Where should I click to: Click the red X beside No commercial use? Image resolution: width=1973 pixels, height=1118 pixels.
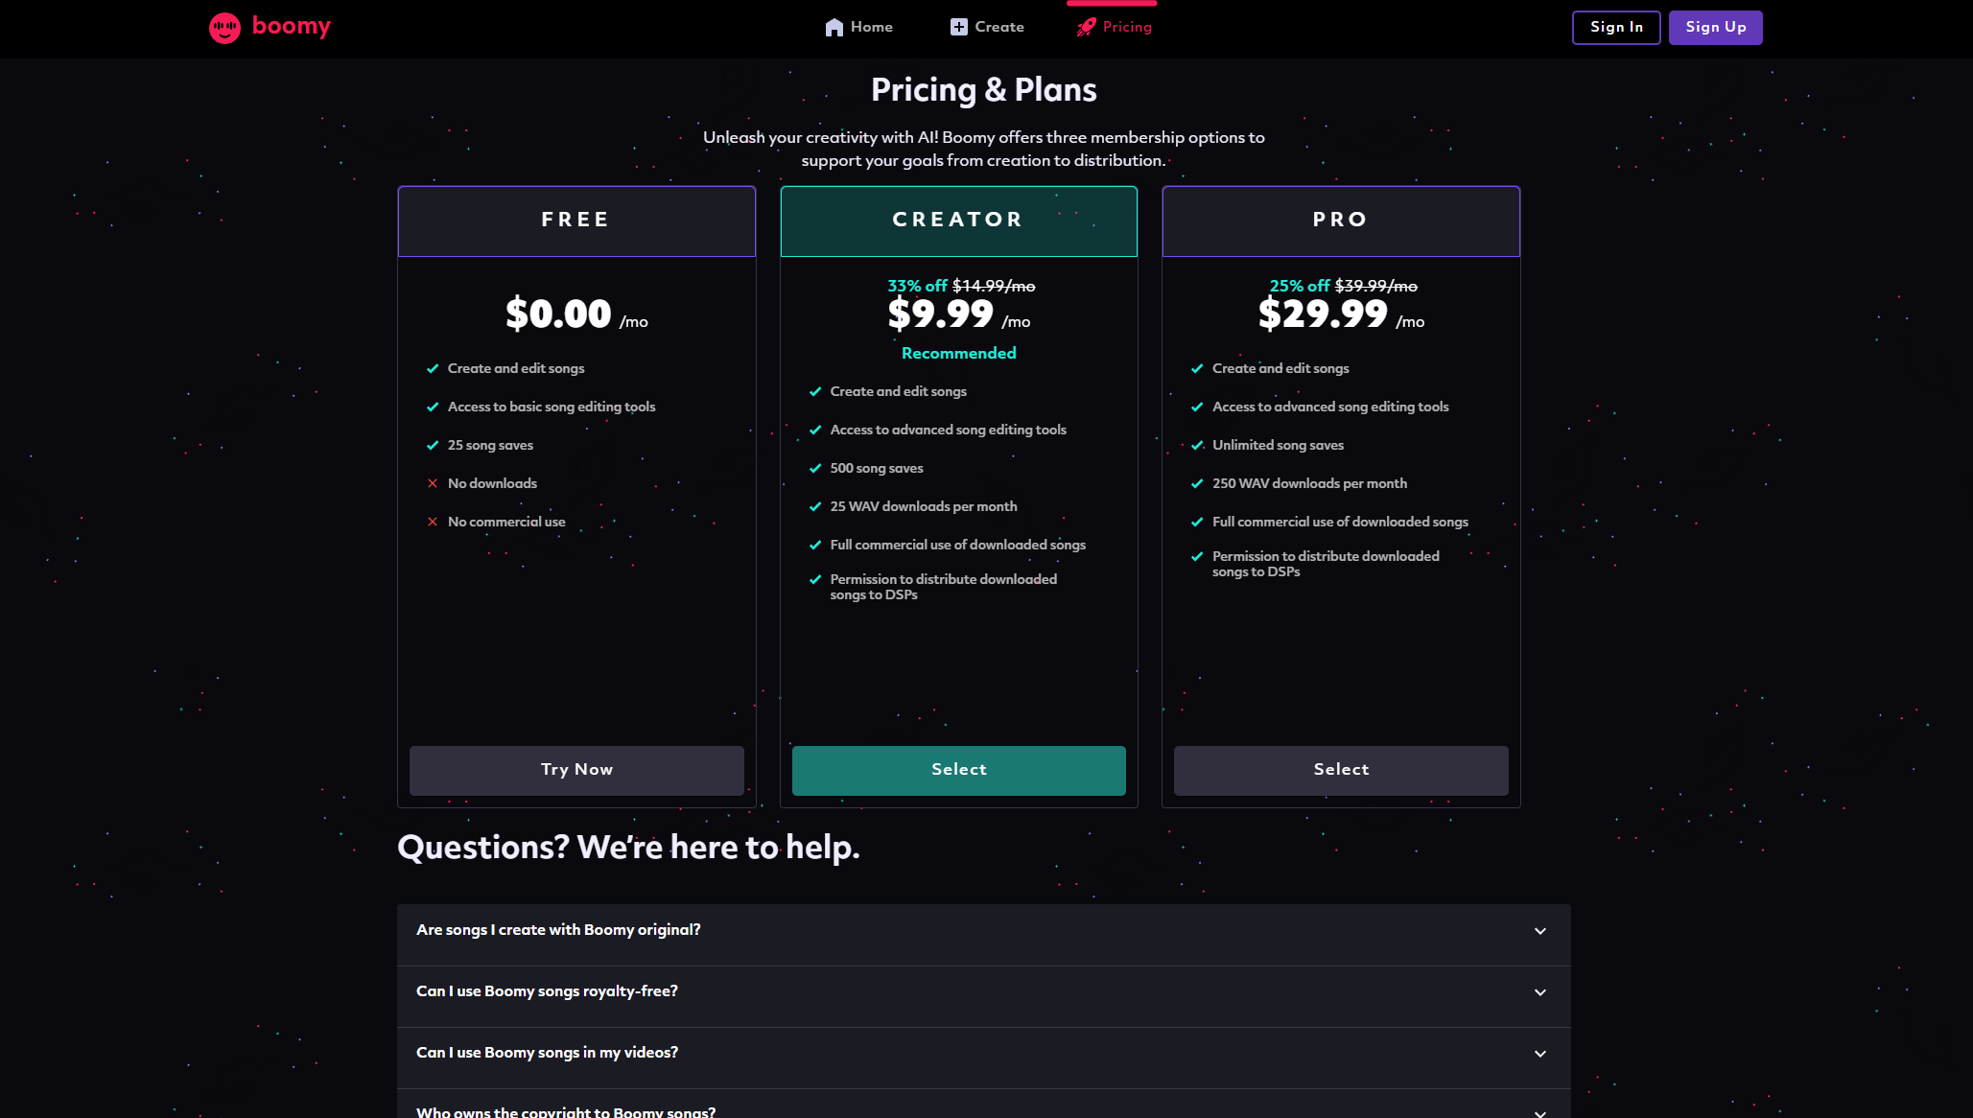[433, 523]
